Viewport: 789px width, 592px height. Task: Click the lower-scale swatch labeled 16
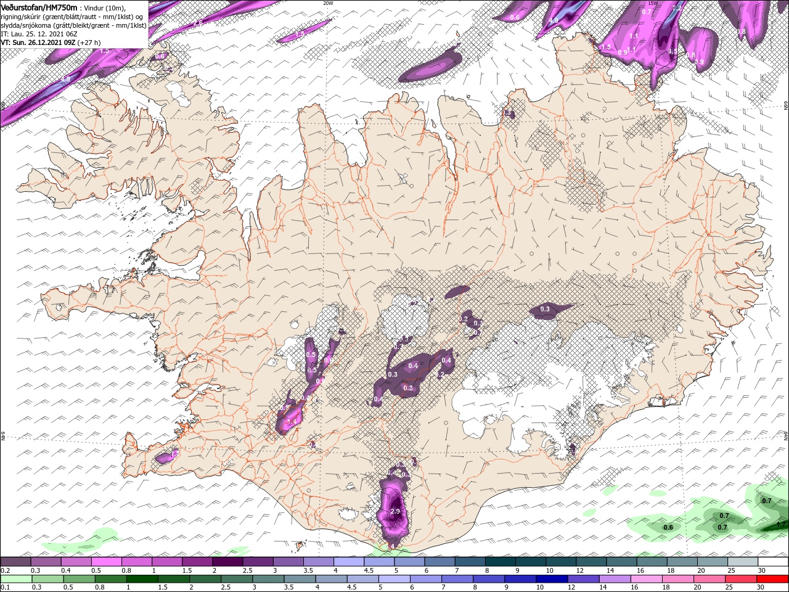tap(647, 578)
